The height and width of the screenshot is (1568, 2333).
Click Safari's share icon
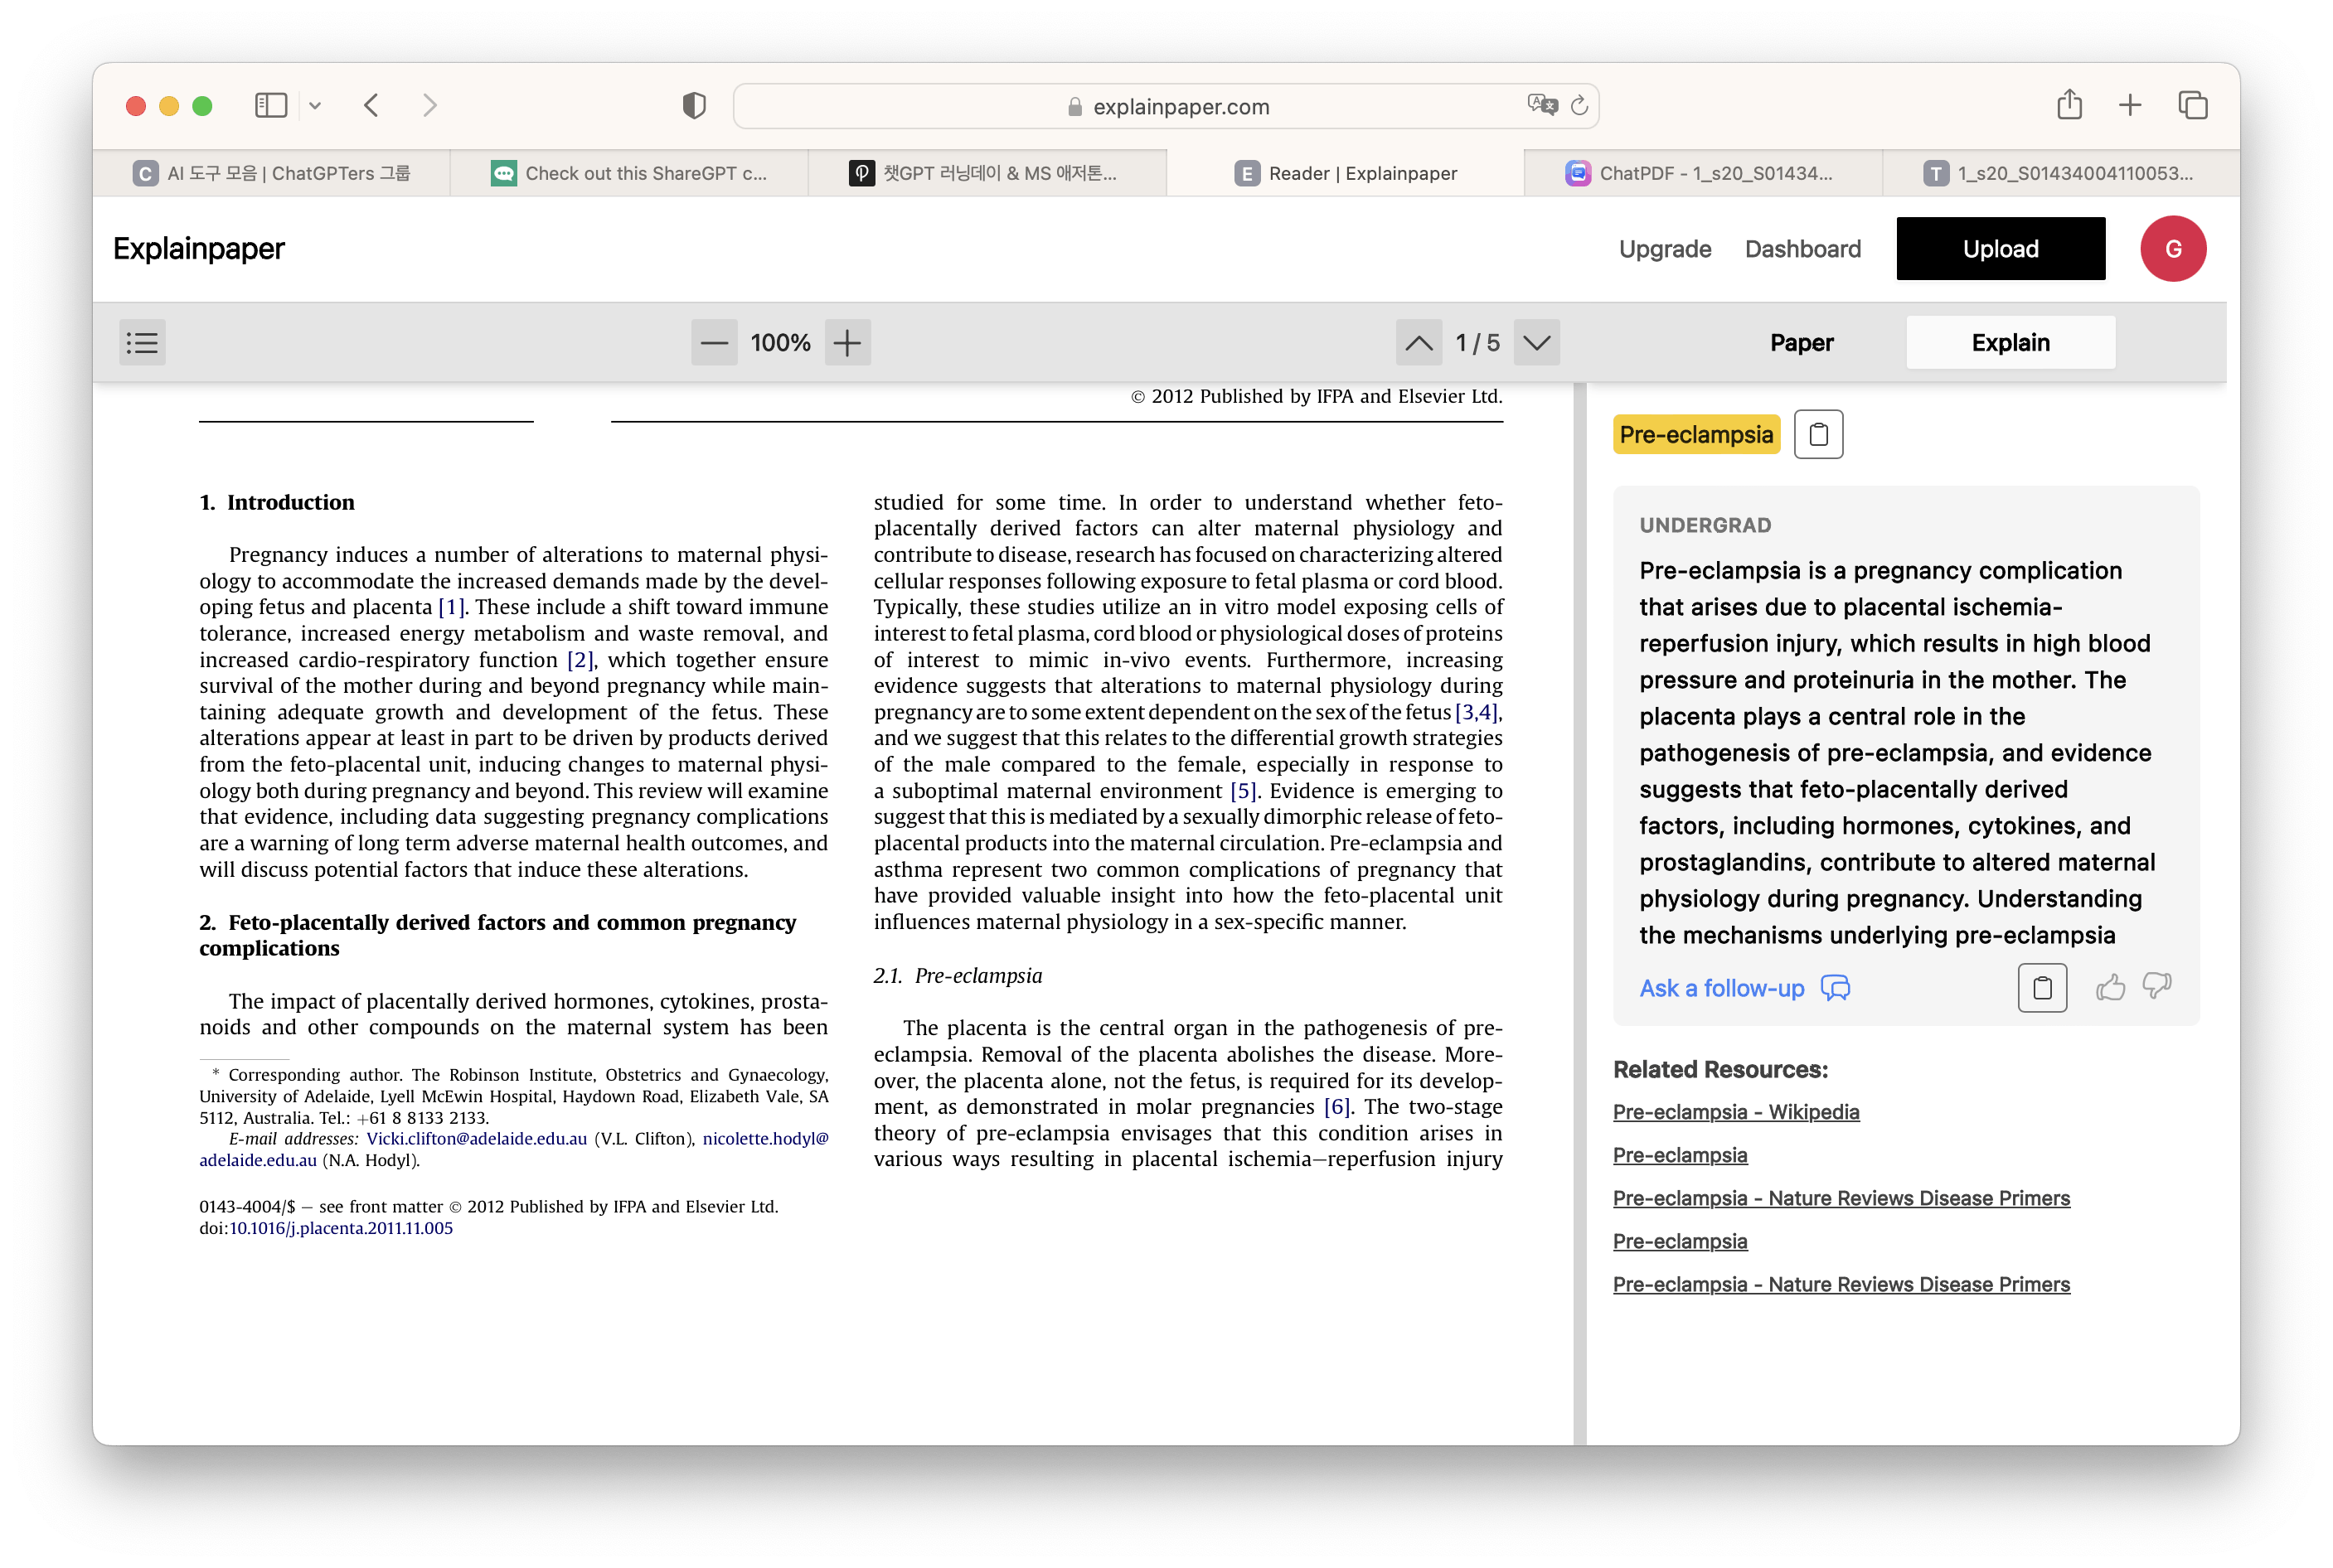(2069, 105)
